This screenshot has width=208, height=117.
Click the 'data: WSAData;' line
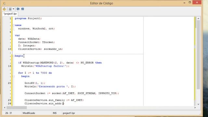point(29,39)
